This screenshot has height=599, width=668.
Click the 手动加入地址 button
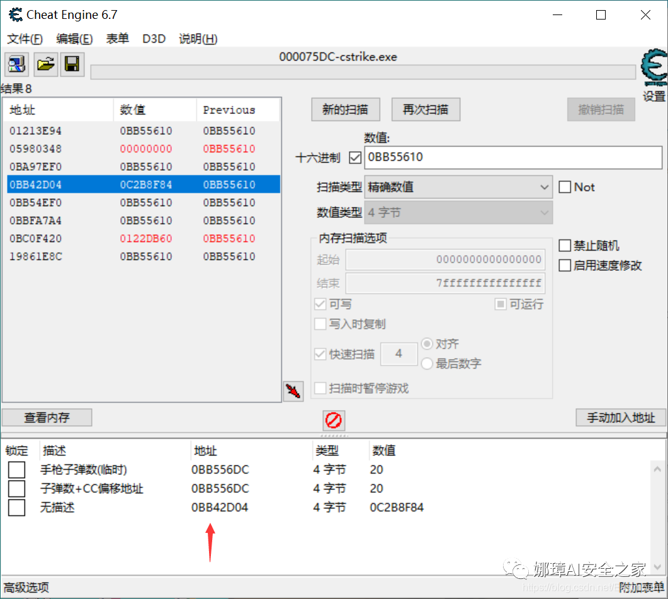[621, 418]
